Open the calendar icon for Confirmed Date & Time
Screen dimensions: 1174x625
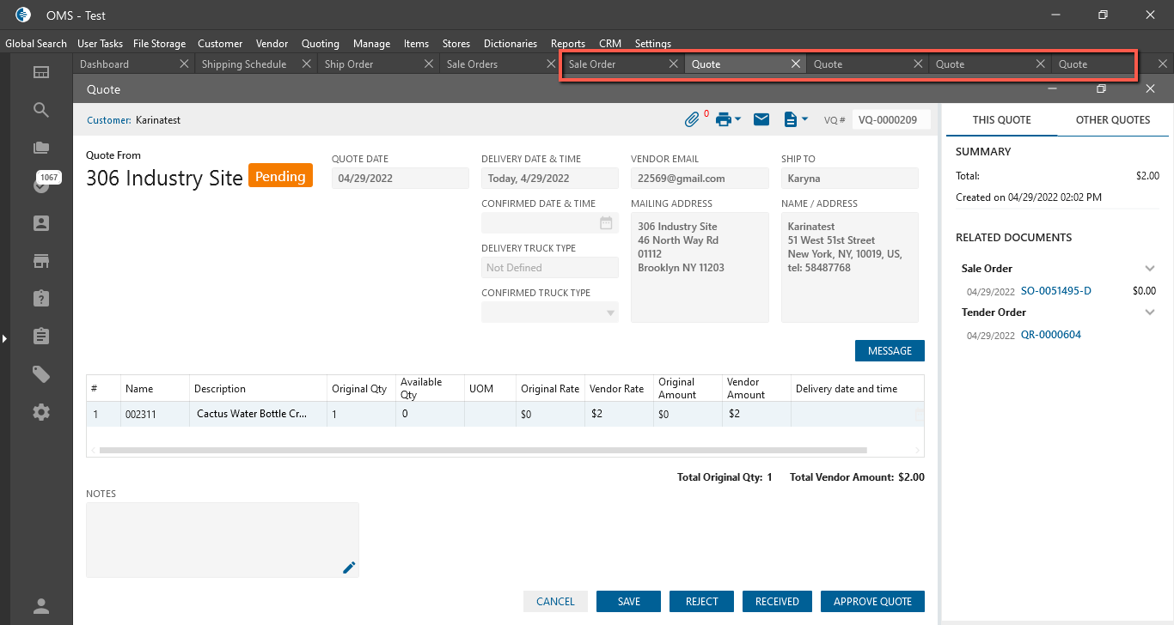pos(606,223)
